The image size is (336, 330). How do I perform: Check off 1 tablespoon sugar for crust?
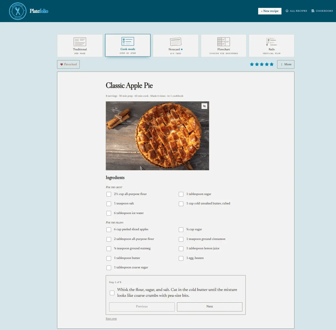181,194
